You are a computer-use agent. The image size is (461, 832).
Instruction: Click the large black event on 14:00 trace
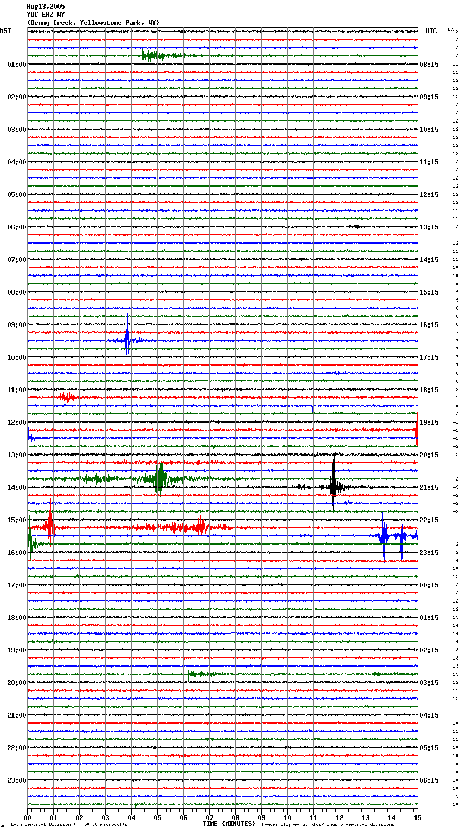coord(334,487)
